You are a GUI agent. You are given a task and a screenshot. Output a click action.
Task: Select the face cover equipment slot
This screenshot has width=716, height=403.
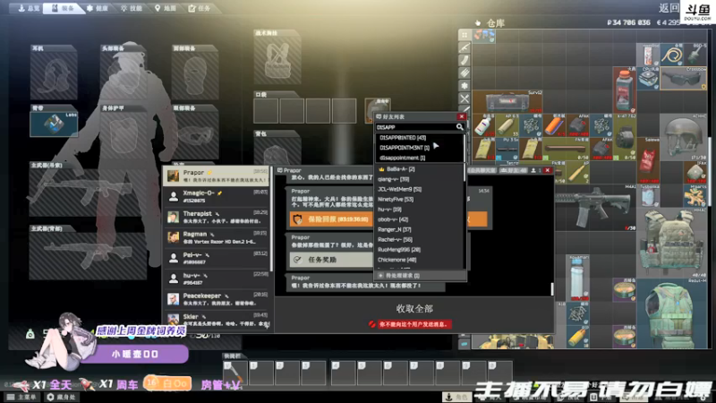195,73
